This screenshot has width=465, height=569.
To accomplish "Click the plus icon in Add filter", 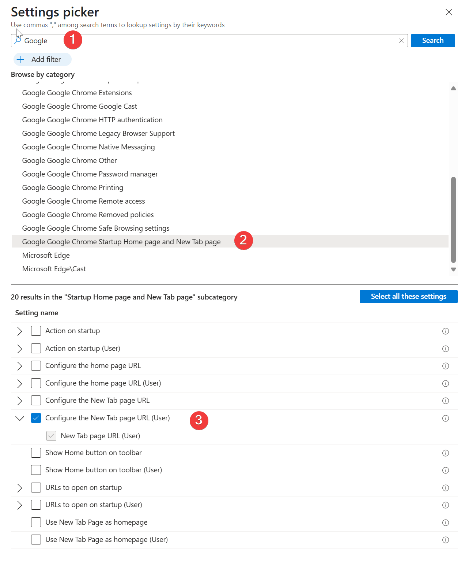I will tap(20, 59).
